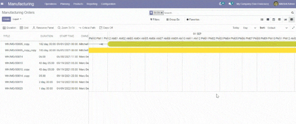Screen dimensions: 296x124
Task: Click the search magnifier icon
Action: (x=293, y=13)
